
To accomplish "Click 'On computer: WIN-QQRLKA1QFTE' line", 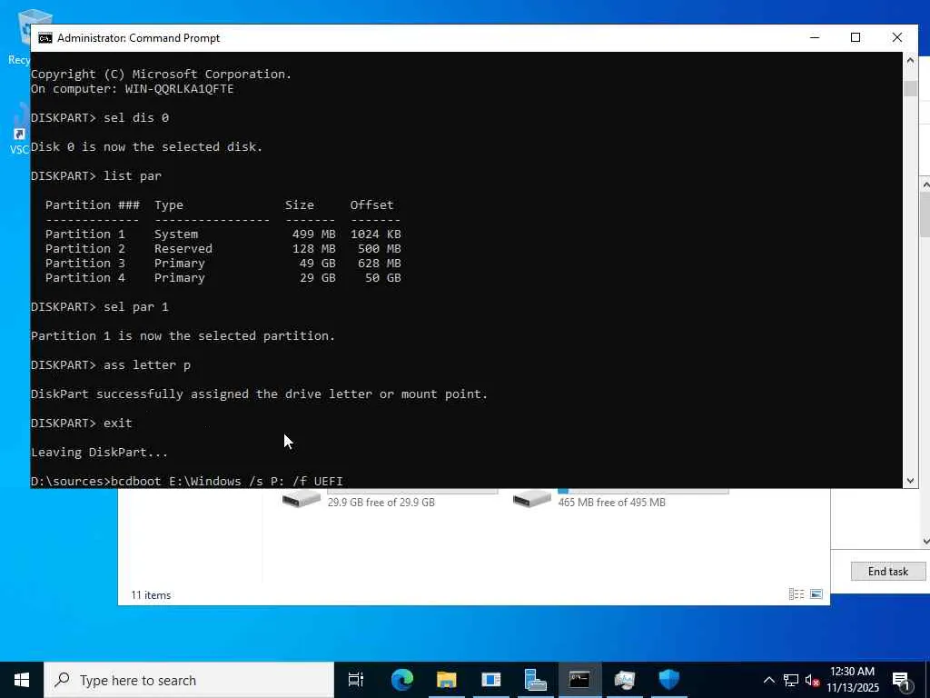I will coord(133,88).
